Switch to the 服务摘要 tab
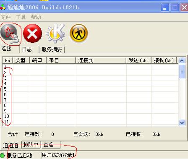The image size is (188, 159). point(52,50)
